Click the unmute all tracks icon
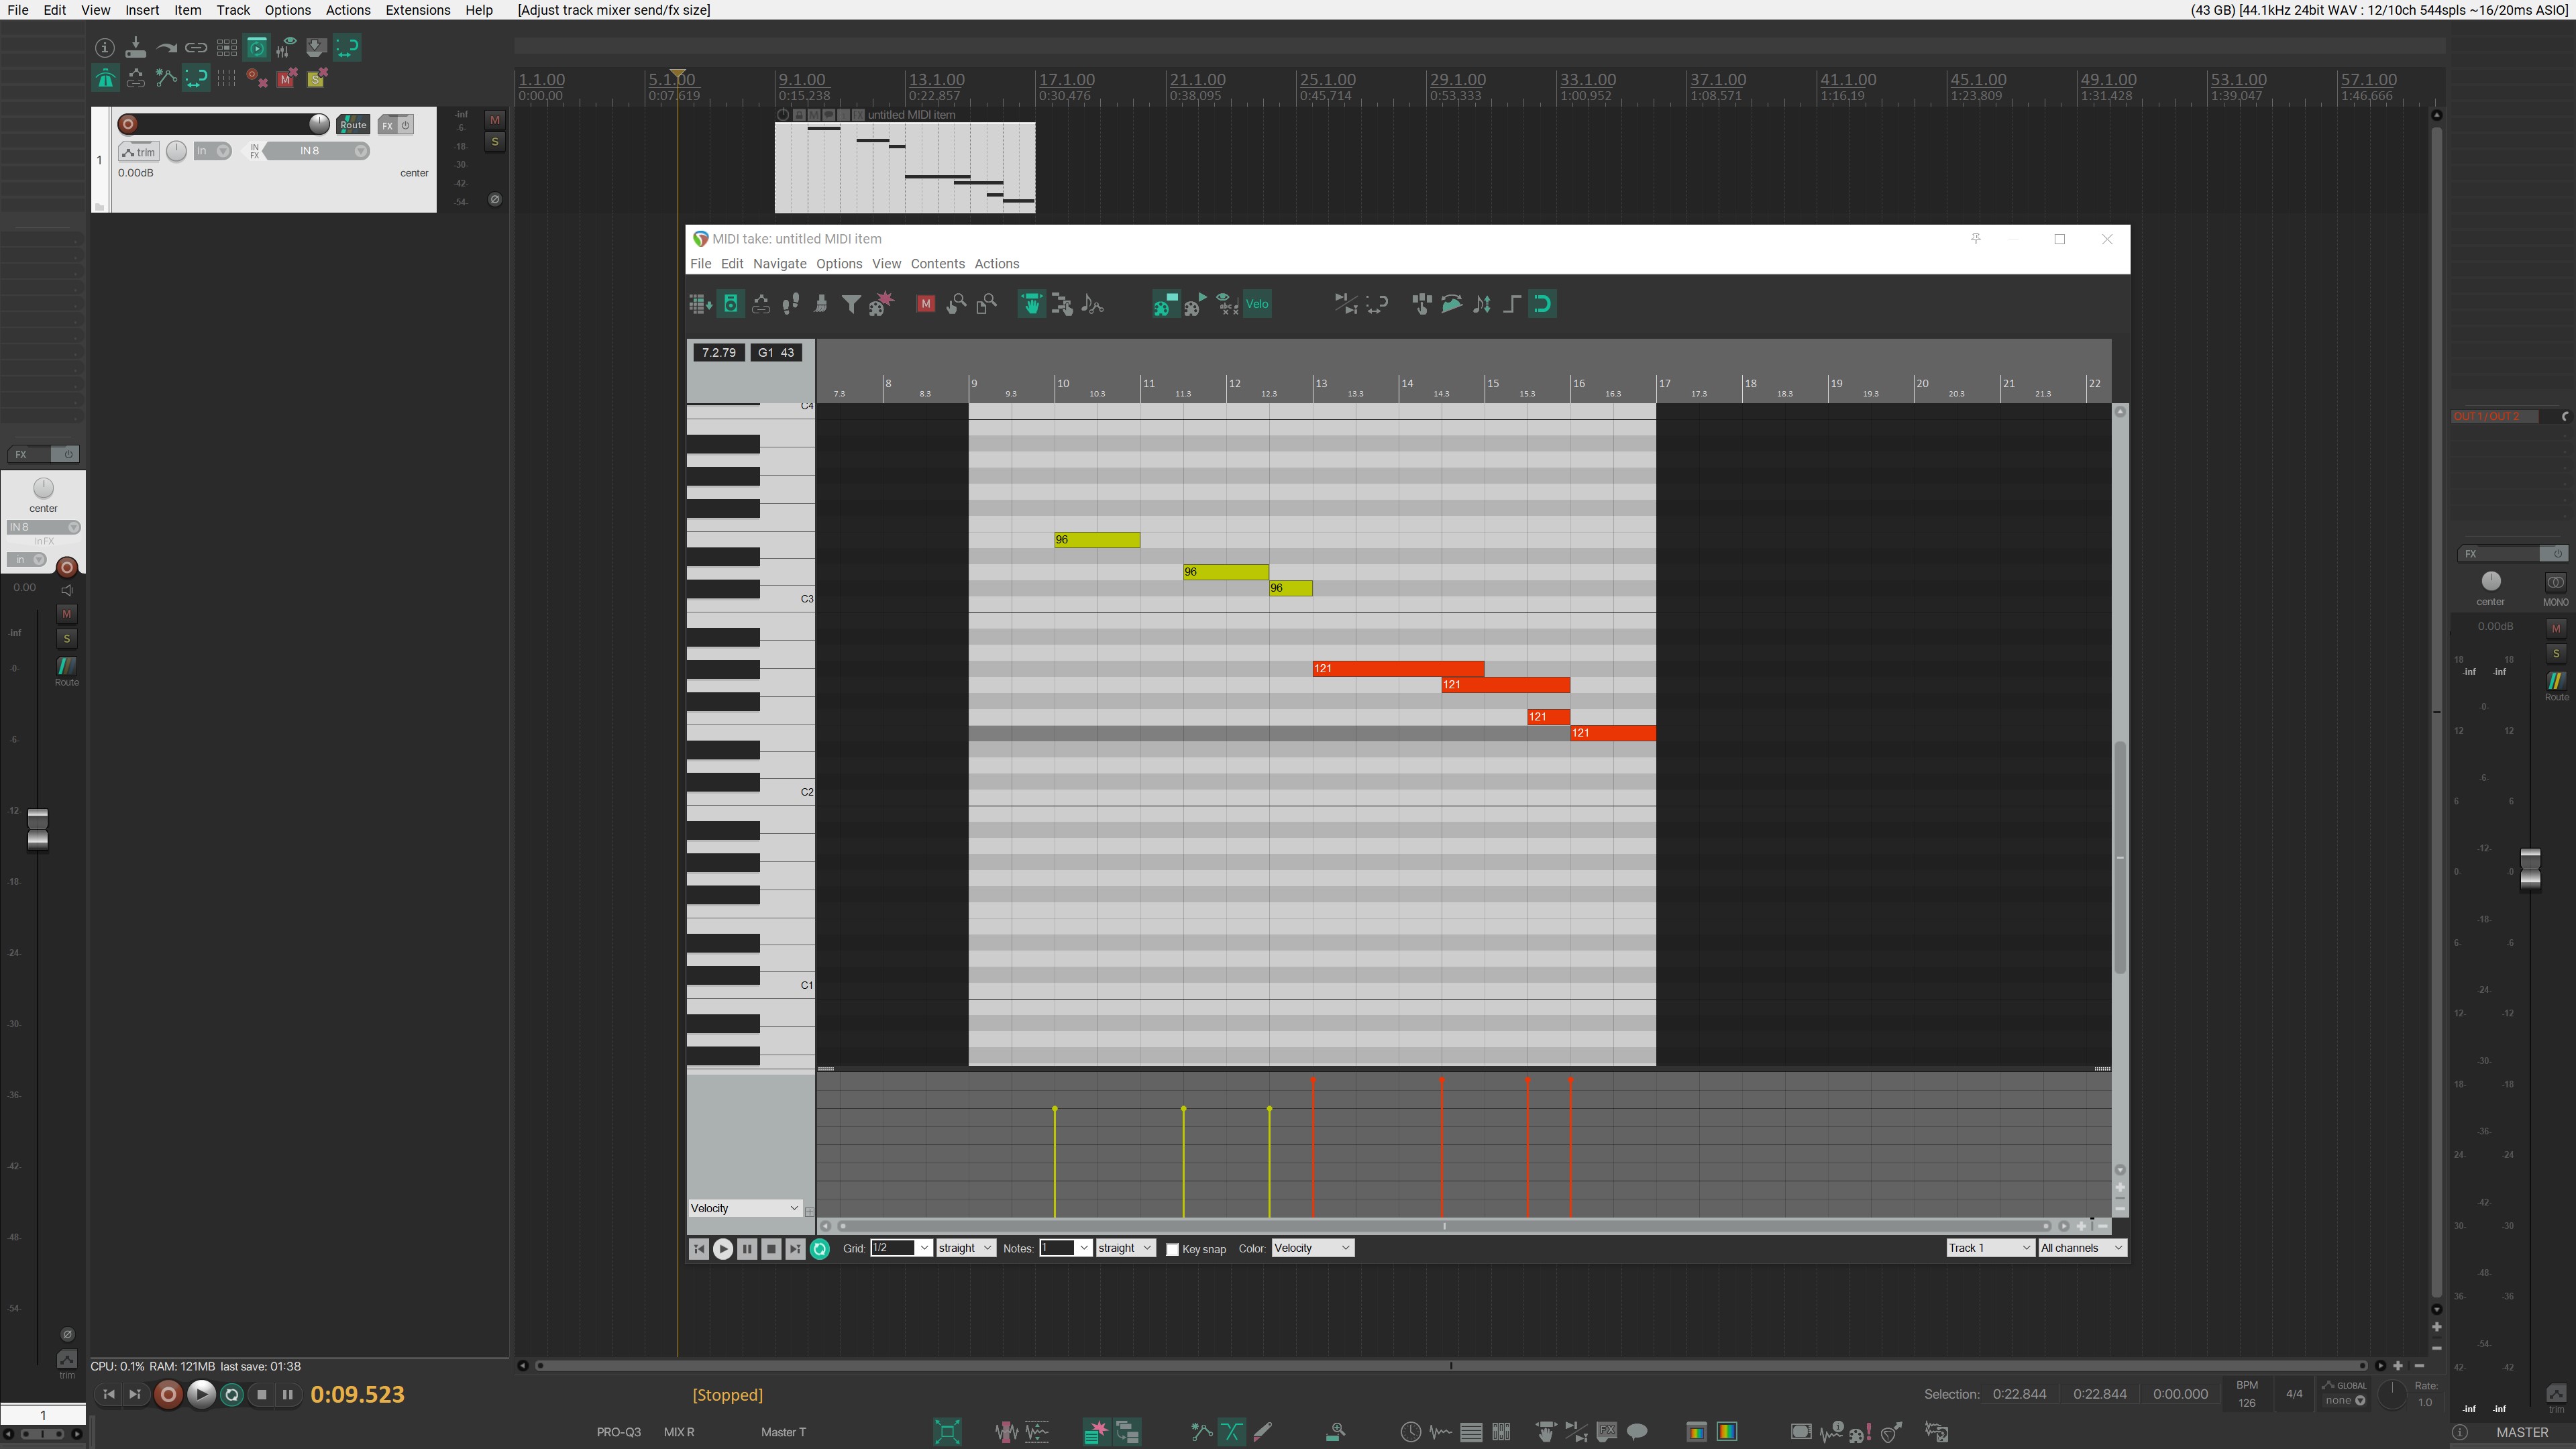 [287, 78]
